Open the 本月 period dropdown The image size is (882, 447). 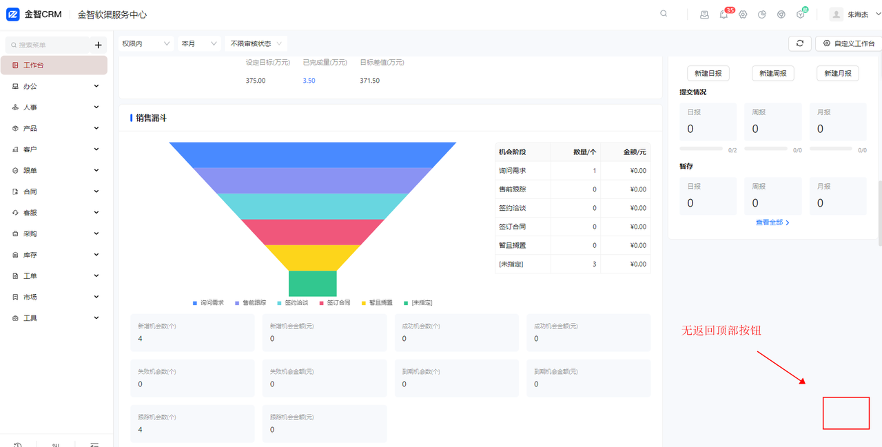pyautogui.click(x=199, y=43)
